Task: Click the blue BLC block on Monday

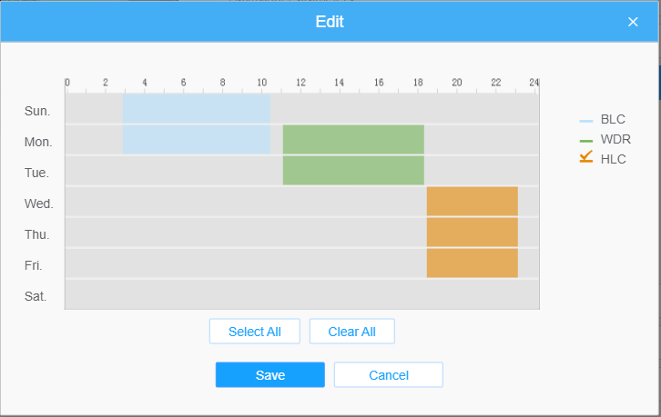Action: tap(196, 140)
